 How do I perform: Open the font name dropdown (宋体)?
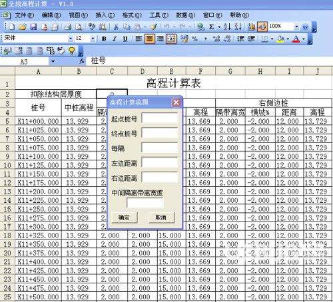(x=71, y=39)
